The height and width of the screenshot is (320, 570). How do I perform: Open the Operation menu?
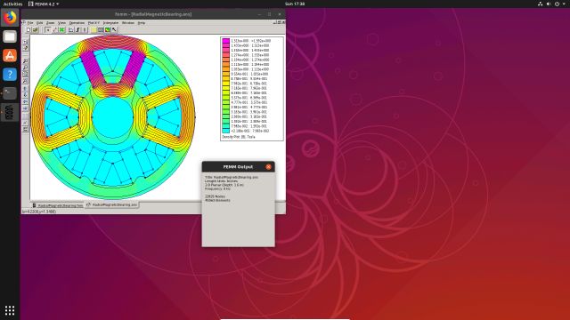77,23
